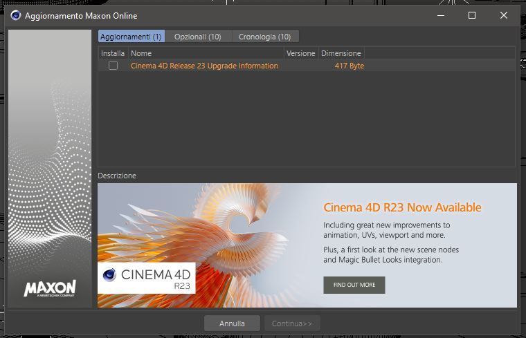Image resolution: width=526 pixels, height=338 pixels.
Task: Close the Aggiornamento Maxon Online window
Action: click(504, 15)
